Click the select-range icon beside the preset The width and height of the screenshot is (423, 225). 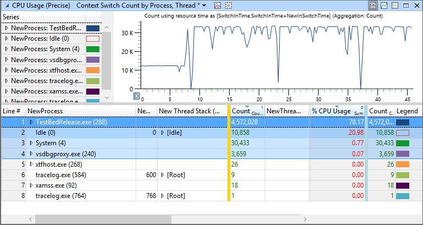(x=229, y=5)
